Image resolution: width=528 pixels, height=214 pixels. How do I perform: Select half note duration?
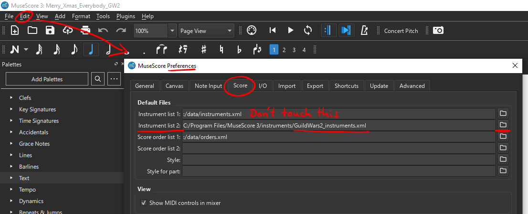click(109, 50)
